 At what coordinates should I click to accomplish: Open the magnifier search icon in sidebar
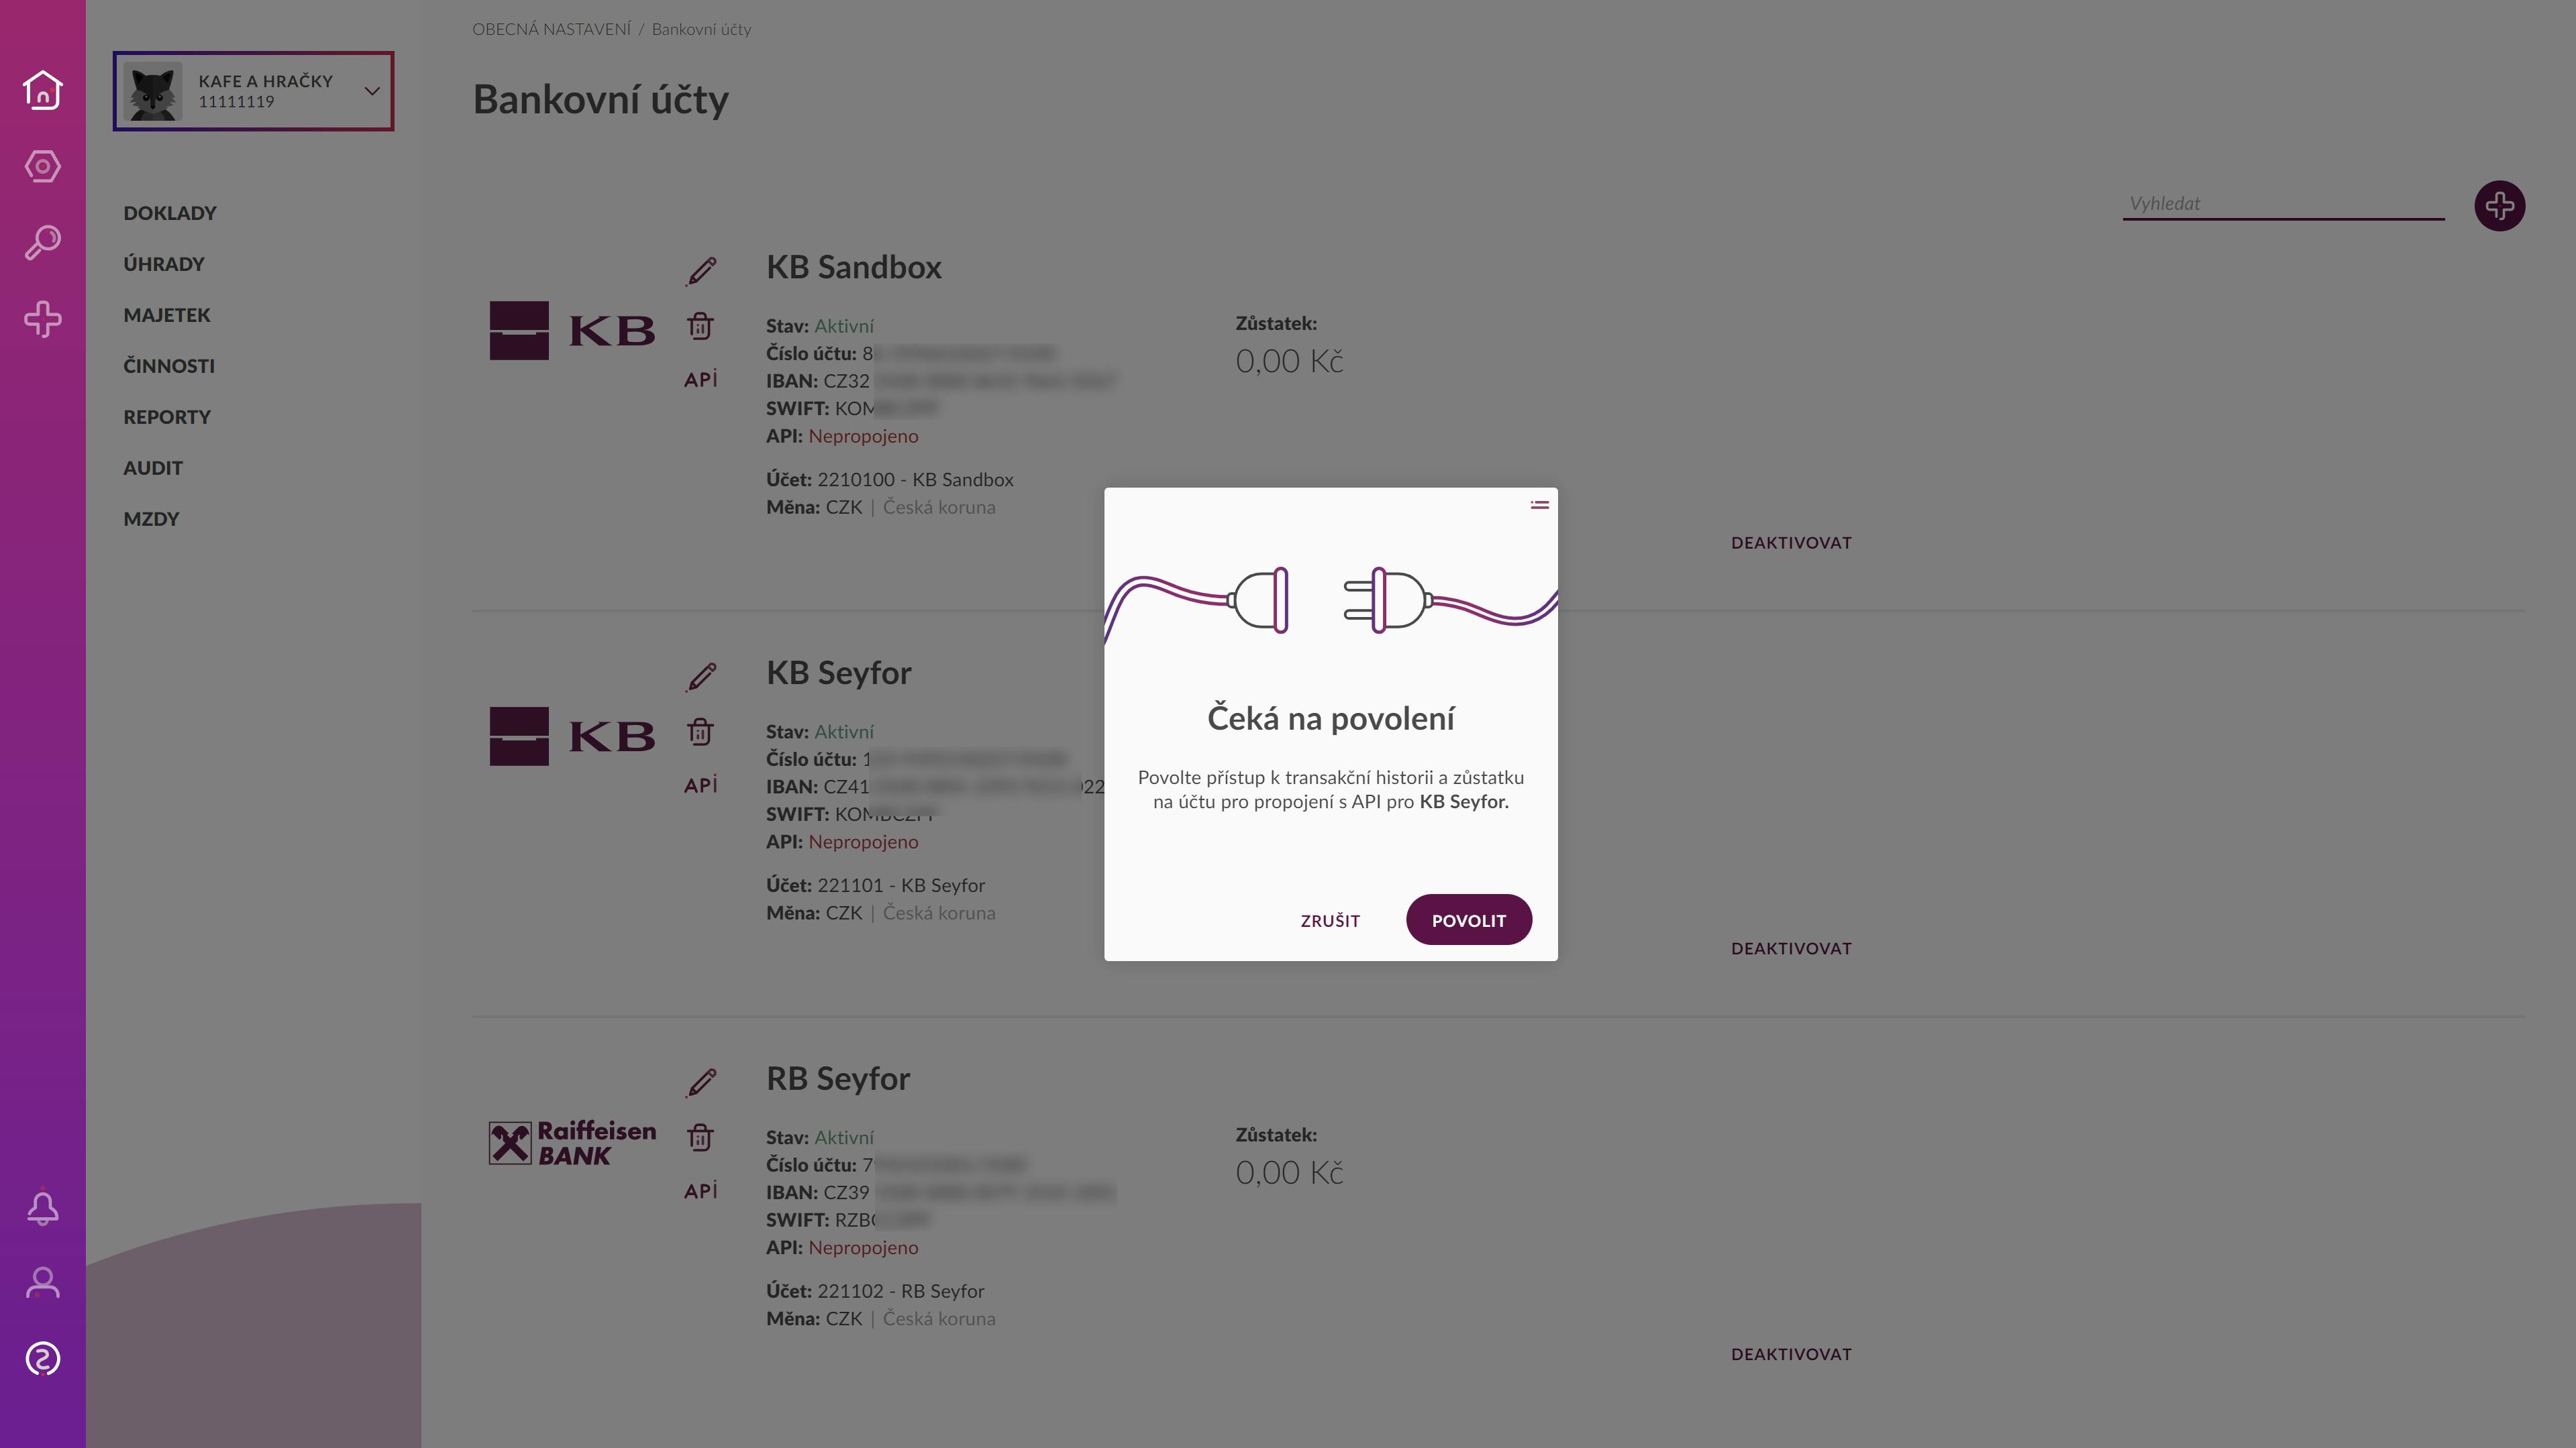42,242
